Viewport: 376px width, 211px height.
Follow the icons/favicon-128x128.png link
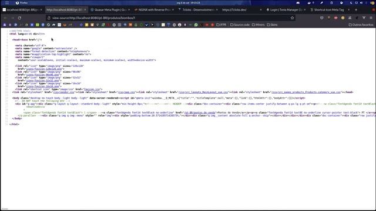pyautogui.click(x=44, y=69)
